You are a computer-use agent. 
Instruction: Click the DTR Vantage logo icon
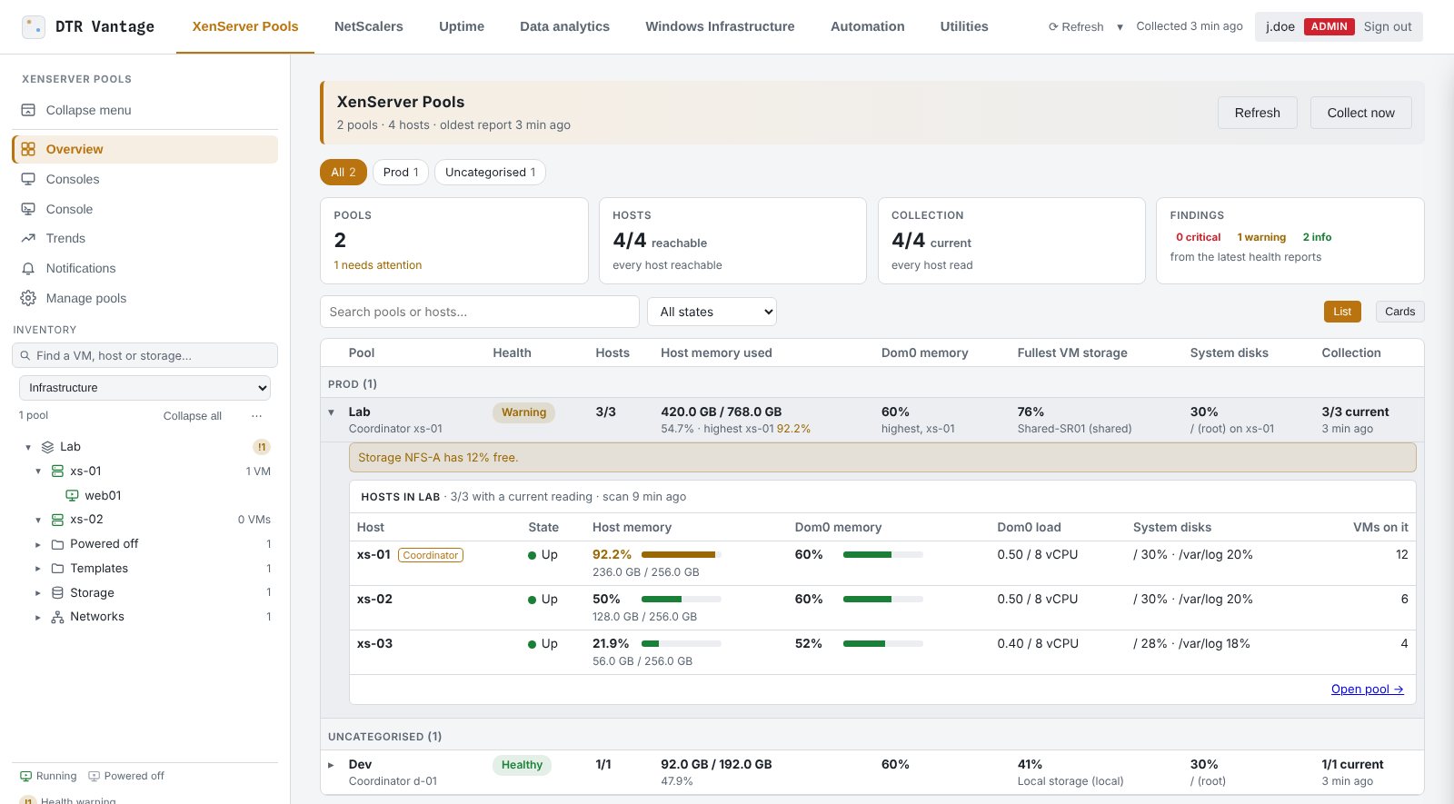[34, 26]
